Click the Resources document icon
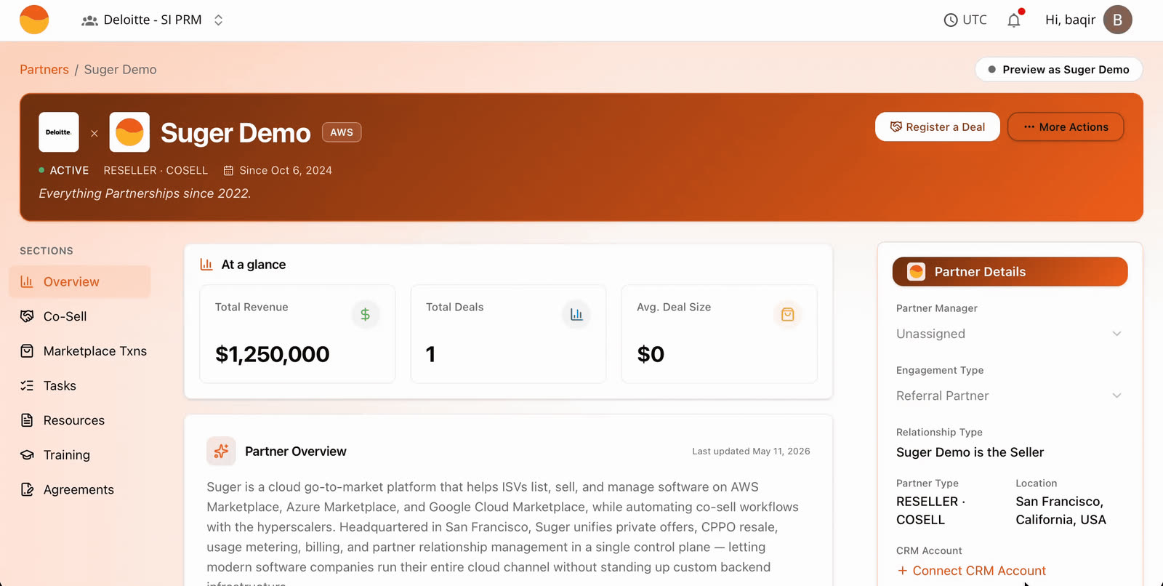Screen dimensions: 1163x586 click(27, 420)
